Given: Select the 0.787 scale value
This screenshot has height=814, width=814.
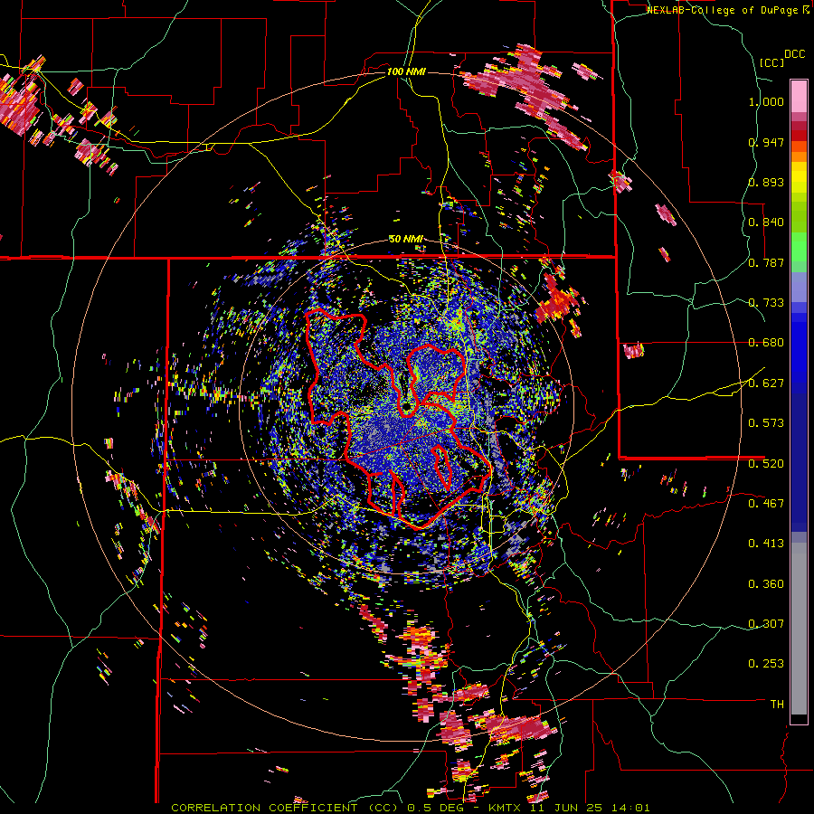Looking at the screenshot, I should click(766, 262).
